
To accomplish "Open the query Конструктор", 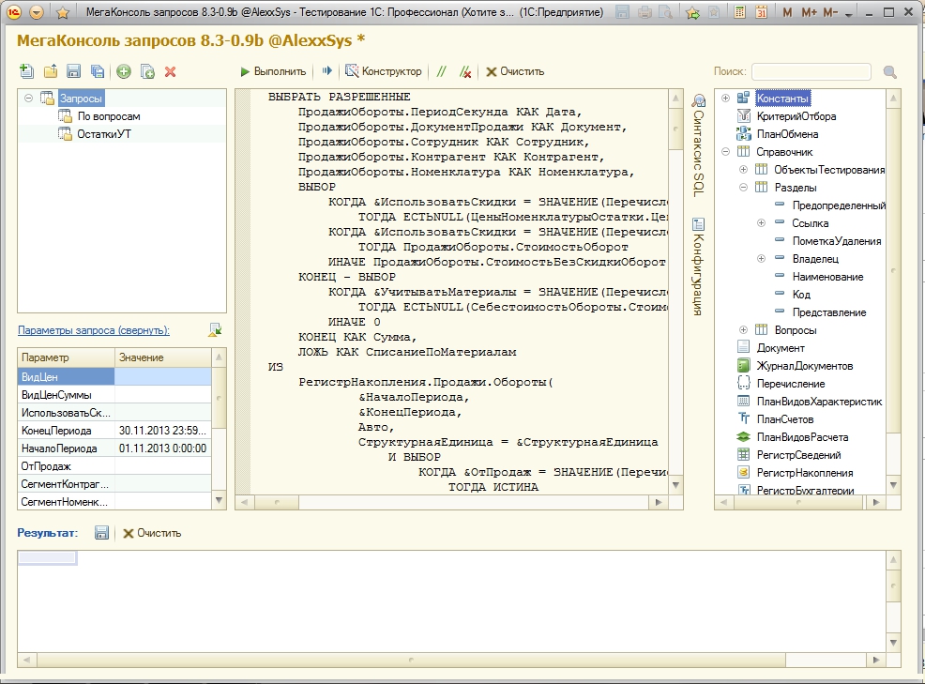I will click(x=384, y=71).
